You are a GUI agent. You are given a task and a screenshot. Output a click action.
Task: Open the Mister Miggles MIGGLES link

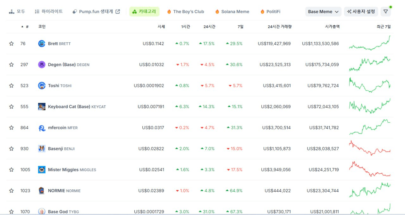[72, 170]
